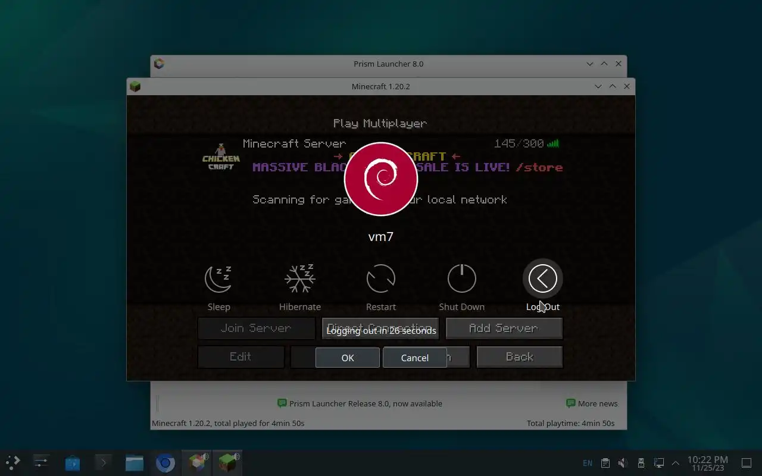Choose the Sleep power option
The height and width of the screenshot is (476, 762).
[x=218, y=278]
